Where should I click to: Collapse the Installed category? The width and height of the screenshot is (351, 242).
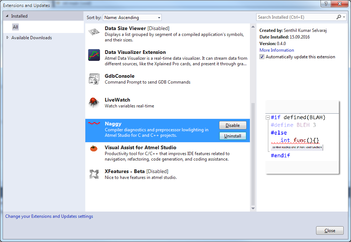coord(7,16)
